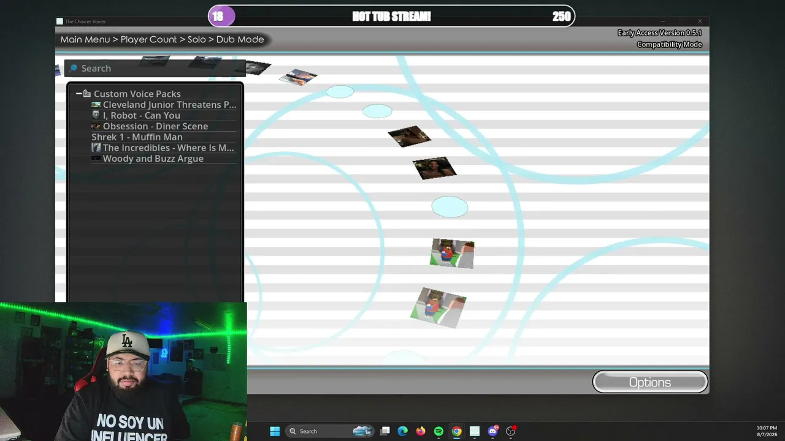Image resolution: width=785 pixels, height=441 pixels.
Task: Open the Windows Start menu
Action: click(275, 431)
